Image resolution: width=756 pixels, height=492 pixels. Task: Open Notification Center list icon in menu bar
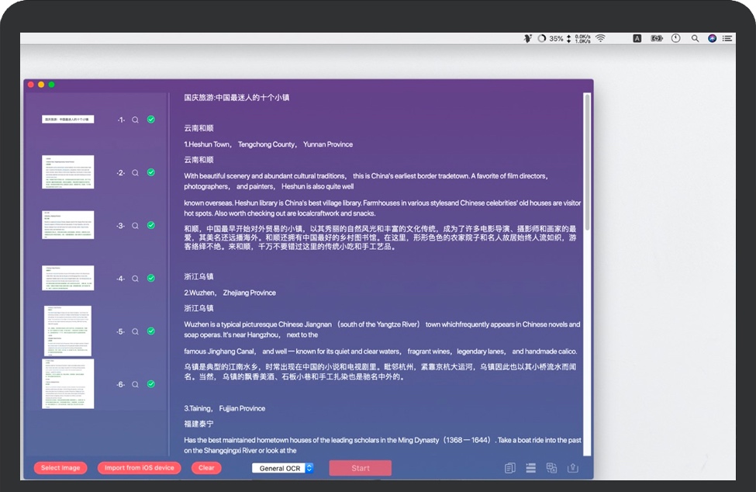pyautogui.click(x=728, y=38)
